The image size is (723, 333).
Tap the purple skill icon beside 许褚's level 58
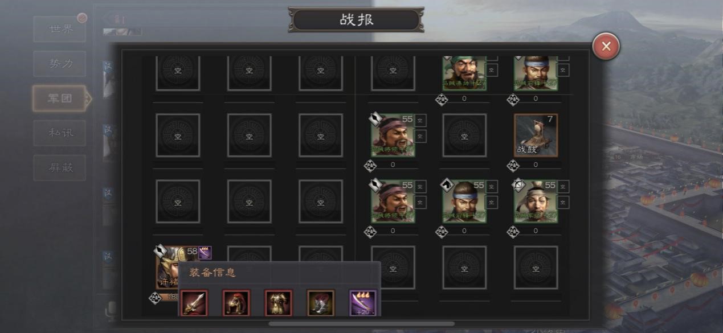tap(205, 253)
